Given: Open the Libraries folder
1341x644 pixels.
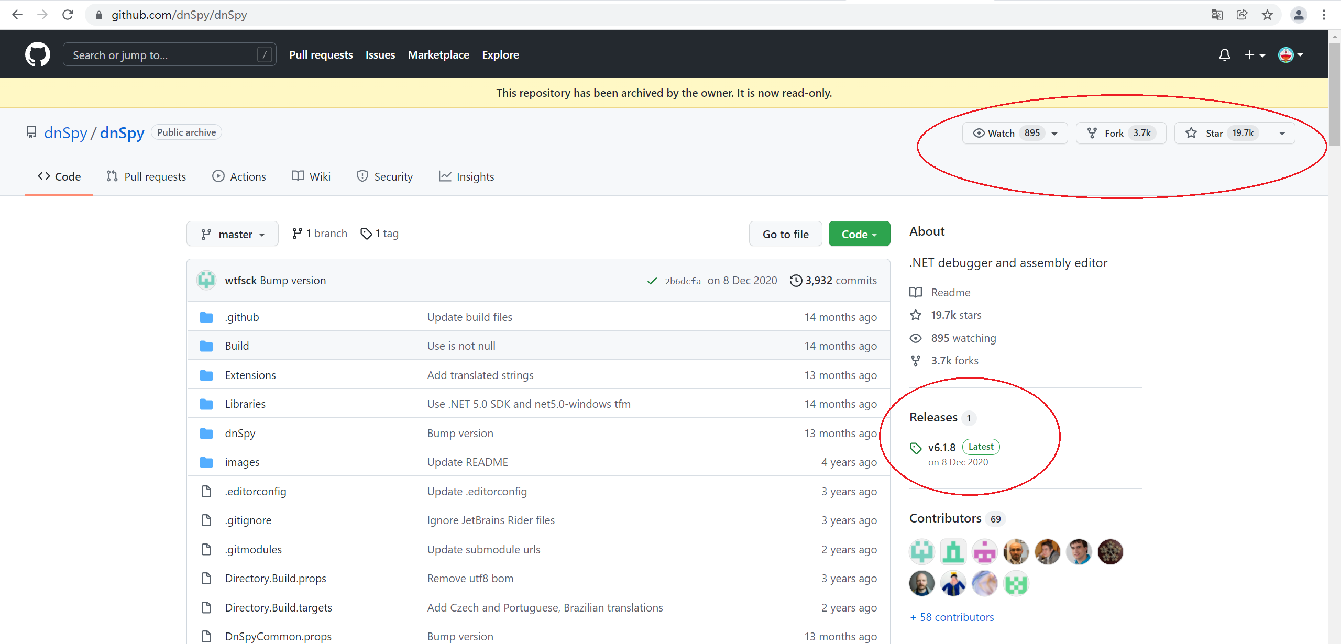Looking at the screenshot, I should pos(245,404).
